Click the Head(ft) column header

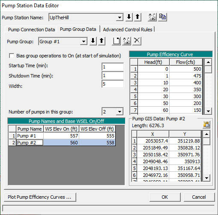[153, 62]
